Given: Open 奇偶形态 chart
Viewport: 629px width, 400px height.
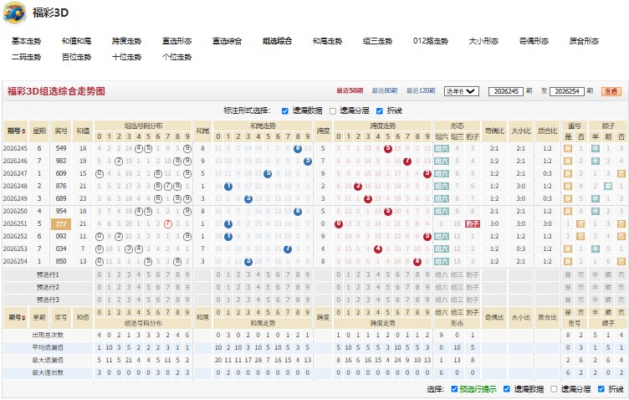Looking at the screenshot, I should click(534, 41).
